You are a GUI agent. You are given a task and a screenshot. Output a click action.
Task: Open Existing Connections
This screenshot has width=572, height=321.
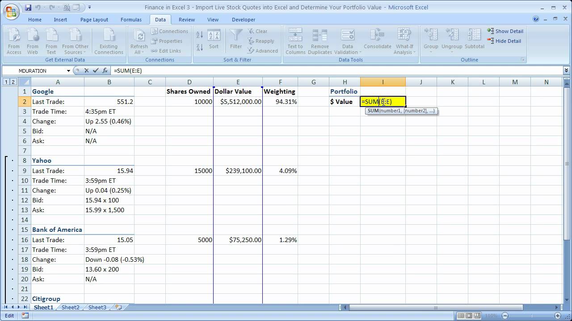coord(109,42)
